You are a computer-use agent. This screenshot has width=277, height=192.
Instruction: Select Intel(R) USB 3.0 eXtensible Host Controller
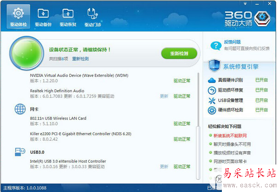(68, 161)
